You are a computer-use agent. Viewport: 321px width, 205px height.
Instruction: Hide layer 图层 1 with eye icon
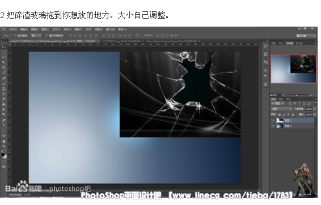coord(273,121)
